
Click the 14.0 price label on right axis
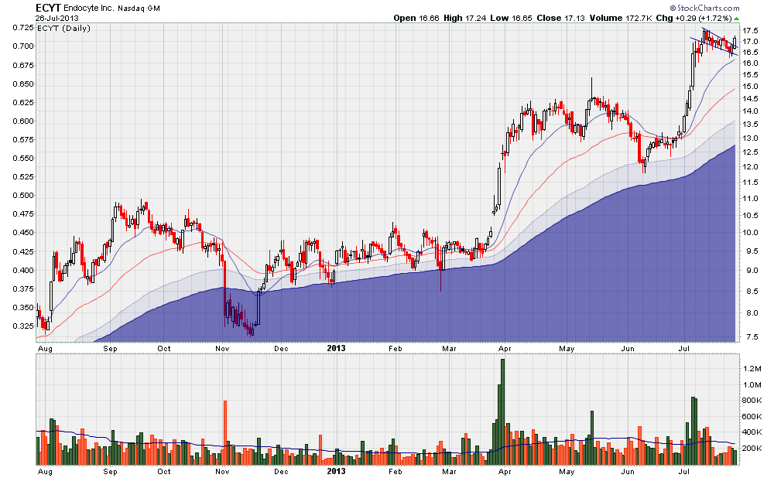coord(750,111)
